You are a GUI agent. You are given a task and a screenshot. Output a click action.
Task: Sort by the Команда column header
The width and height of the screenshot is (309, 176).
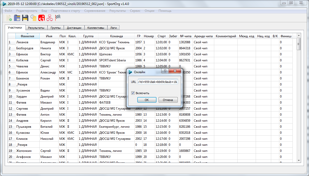(117, 36)
